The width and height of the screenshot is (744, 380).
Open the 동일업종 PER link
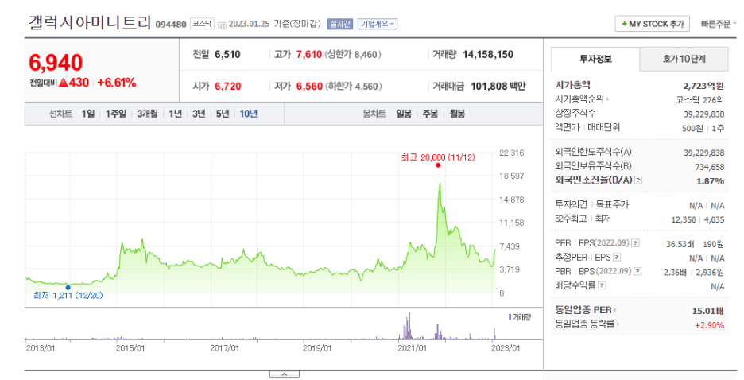pyautogui.click(x=586, y=310)
